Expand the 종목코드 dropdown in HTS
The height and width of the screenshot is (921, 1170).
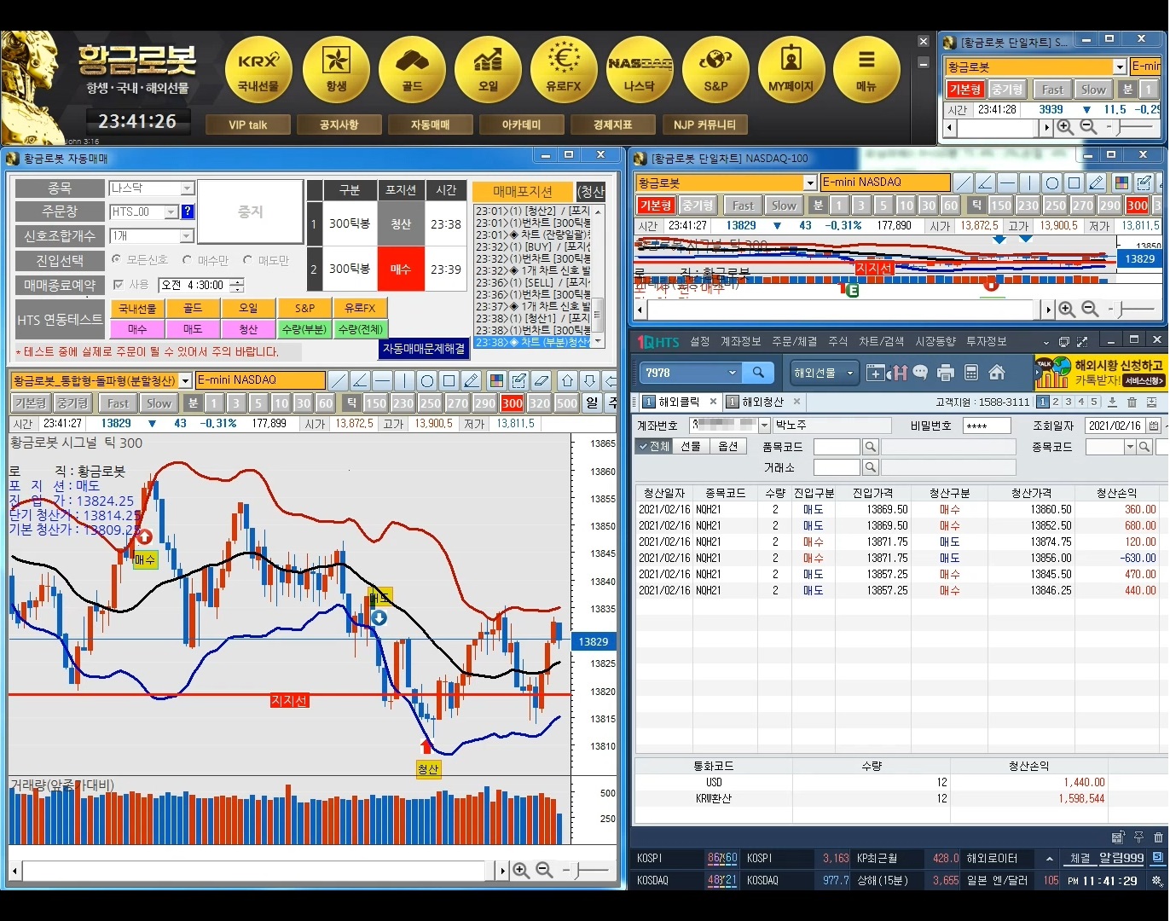click(x=1130, y=447)
